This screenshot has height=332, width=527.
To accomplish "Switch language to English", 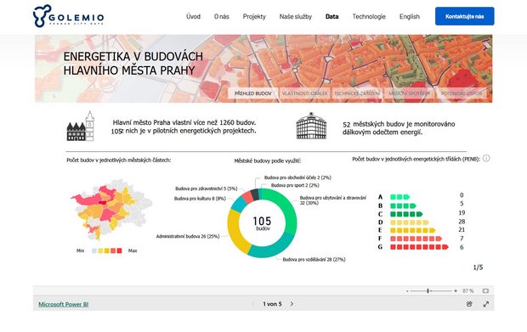I will pos(410,16).
